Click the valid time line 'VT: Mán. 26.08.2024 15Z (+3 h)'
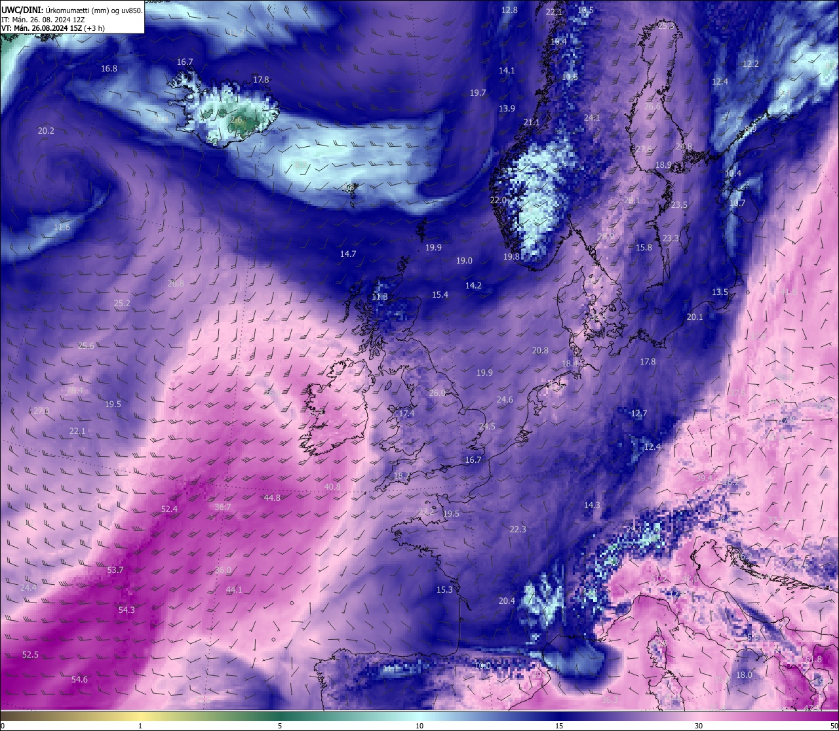 [x=53, y=28]
